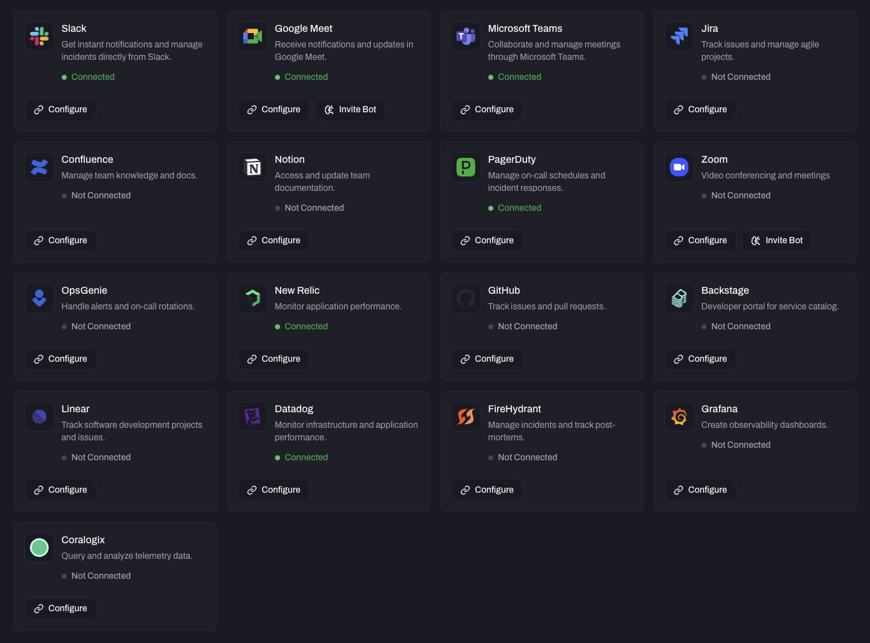Screen dimensions: 870x643
Task: Click the Zoom logo icon
Action: 679,167
